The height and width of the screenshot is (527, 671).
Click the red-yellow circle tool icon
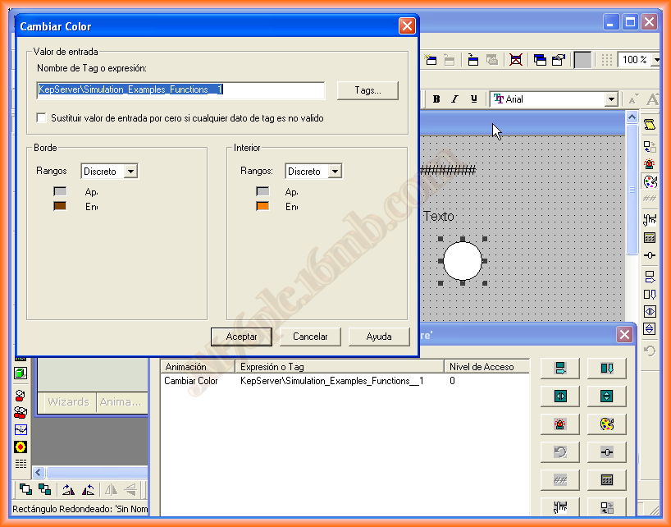21,447
